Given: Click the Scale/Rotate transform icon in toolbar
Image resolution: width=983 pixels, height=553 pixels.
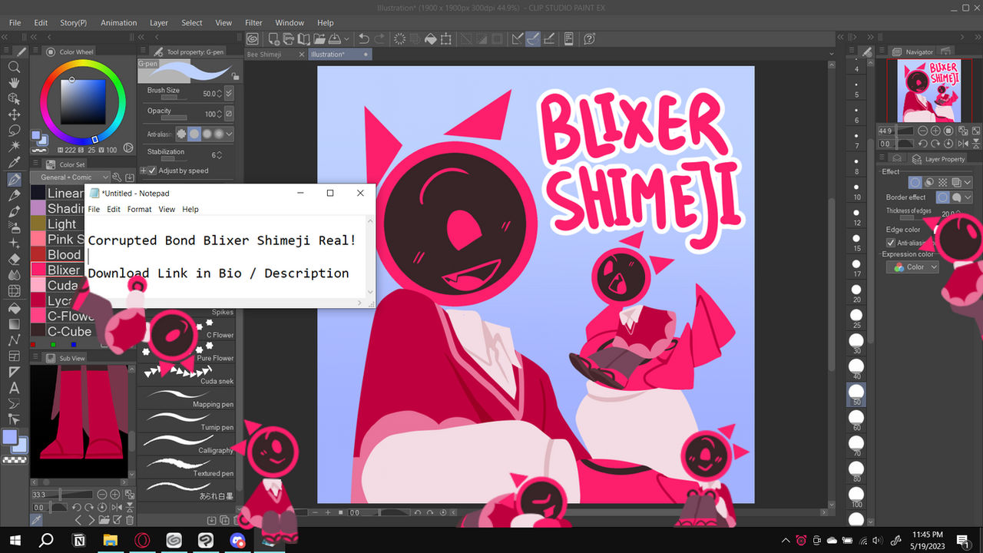Looking at the screenshot, I should (x=445, y=38).
